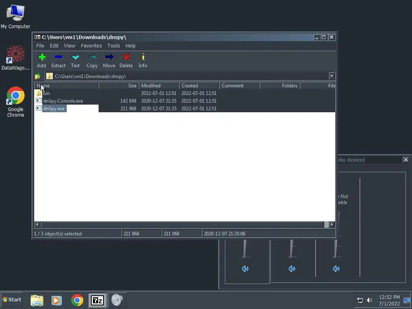Click modified date of the bin folder
412x309 pixels.
point(159,93)
